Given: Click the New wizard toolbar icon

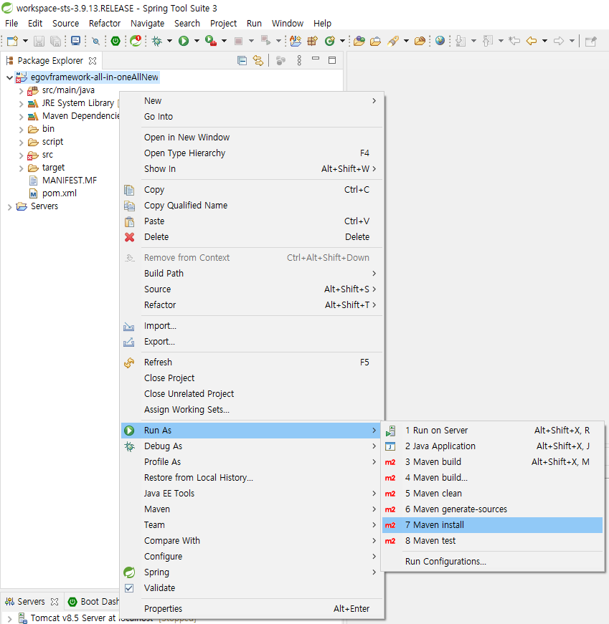Looking at the screenshot, I should pos(12,41).
